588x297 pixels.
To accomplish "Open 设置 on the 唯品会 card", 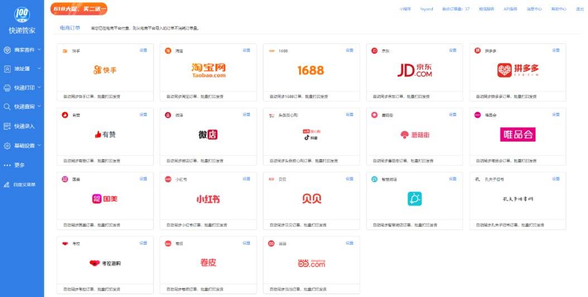I will (x=556, y=115).
